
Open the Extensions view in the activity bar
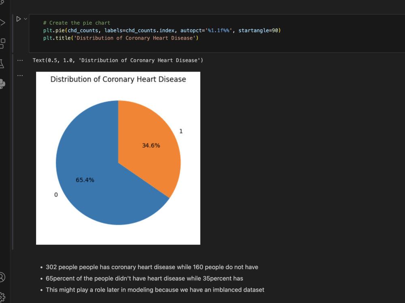[x=2, y=43]
